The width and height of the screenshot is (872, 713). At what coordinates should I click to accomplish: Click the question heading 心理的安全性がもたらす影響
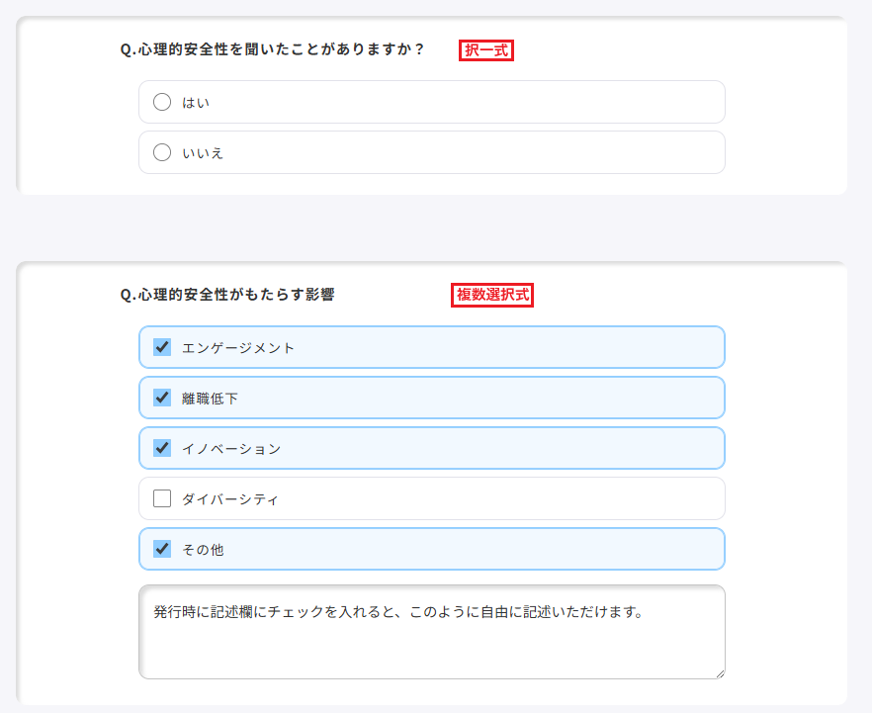(x=227, y=295)
